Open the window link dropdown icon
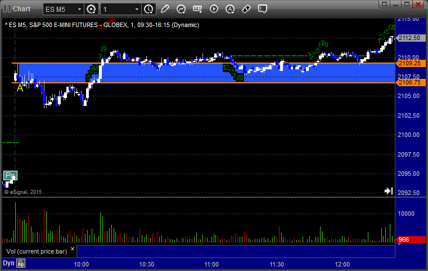 pyautogui.click(x=385, y=4)
